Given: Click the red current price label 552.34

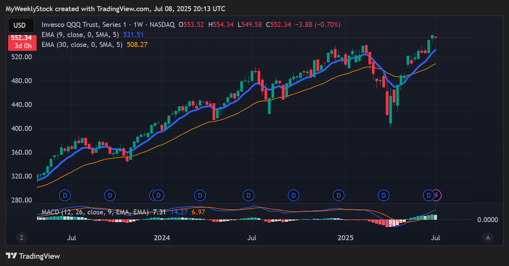Looking at the screenshot, I should (x=22, y=38).
